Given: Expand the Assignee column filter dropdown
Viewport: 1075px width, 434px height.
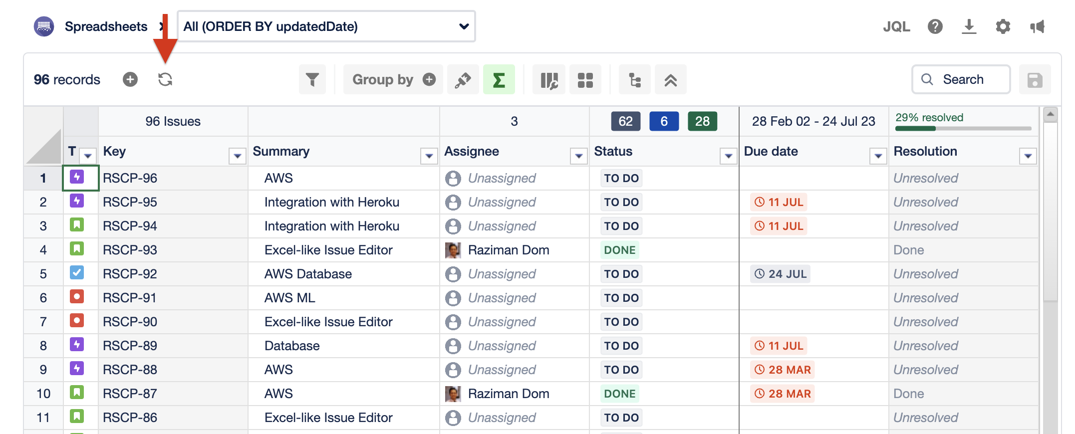Looking at the screenshot, I should click(578, 156).
